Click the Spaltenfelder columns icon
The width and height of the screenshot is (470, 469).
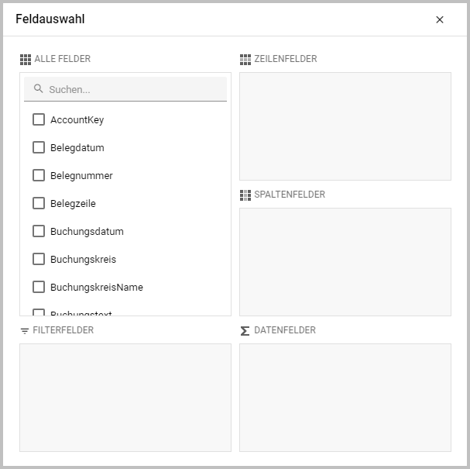245,195
